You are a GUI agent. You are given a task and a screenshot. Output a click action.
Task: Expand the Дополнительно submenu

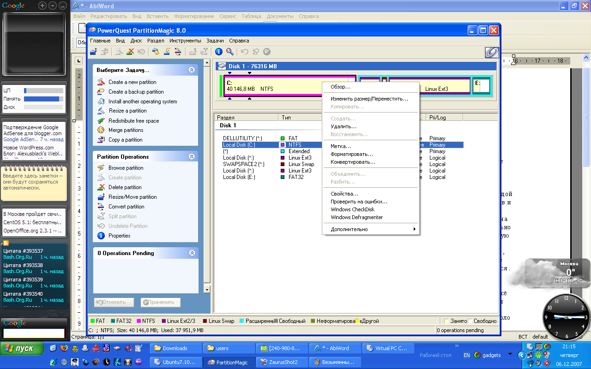point(371,229)
